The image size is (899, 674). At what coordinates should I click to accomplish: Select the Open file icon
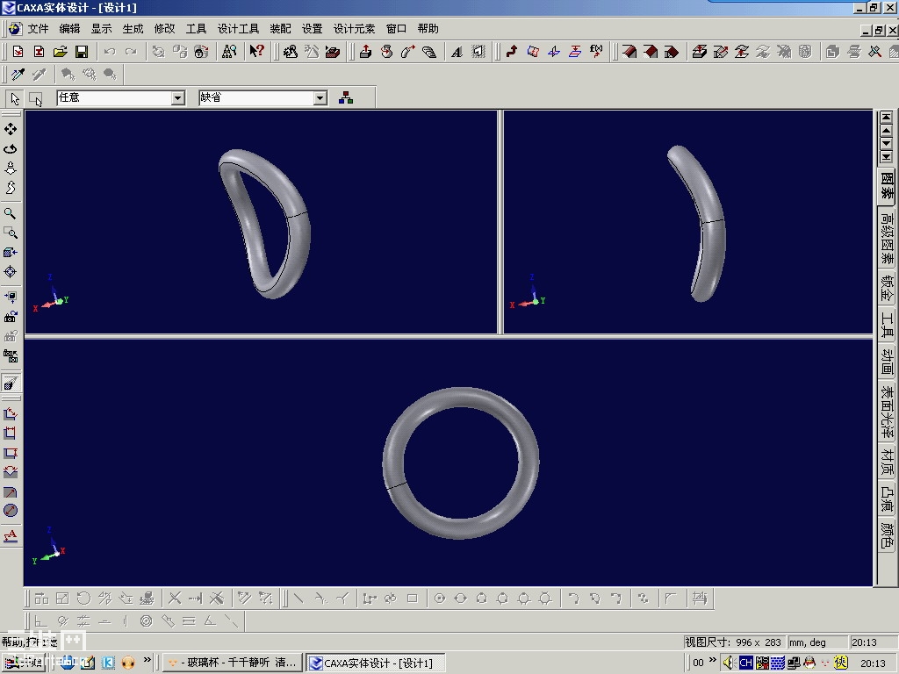point(60,51)
